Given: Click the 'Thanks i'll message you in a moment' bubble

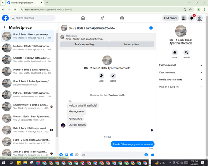Looking at the screenshot, I should tap(133, 144).
